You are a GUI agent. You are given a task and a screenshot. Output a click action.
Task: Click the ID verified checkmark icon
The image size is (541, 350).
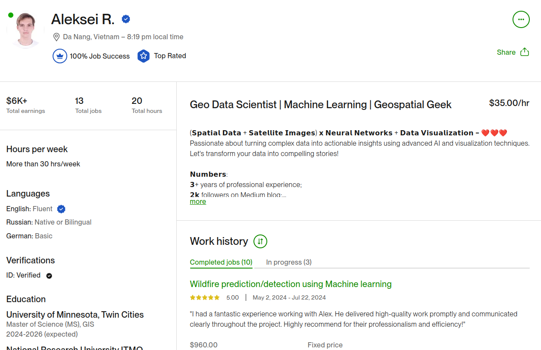click(49, 276)
